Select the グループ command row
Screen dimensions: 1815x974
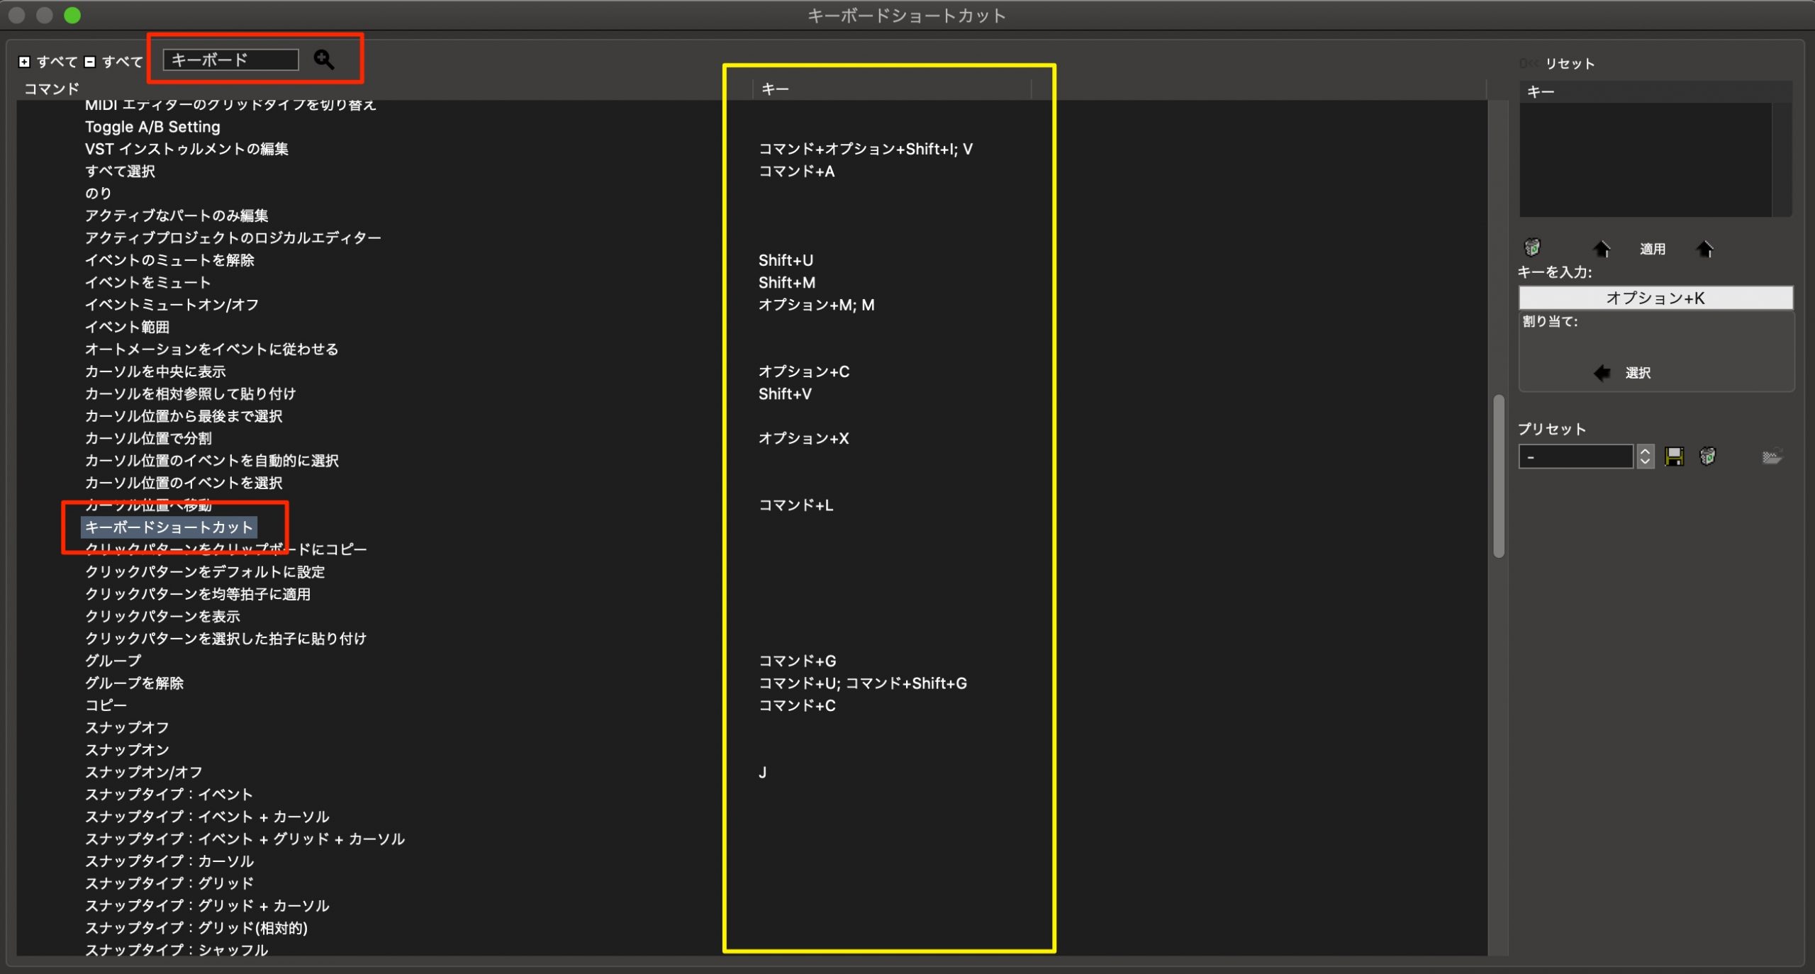point(113,661)
